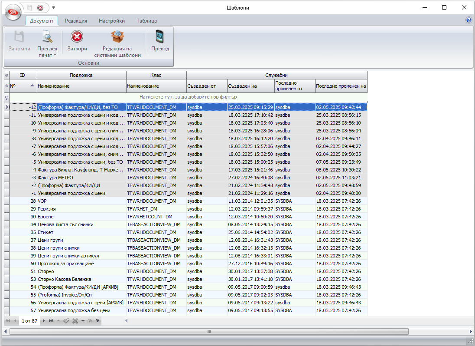
Task: Select Сторно Касова Бележка row
Action: tap(188, 279)
